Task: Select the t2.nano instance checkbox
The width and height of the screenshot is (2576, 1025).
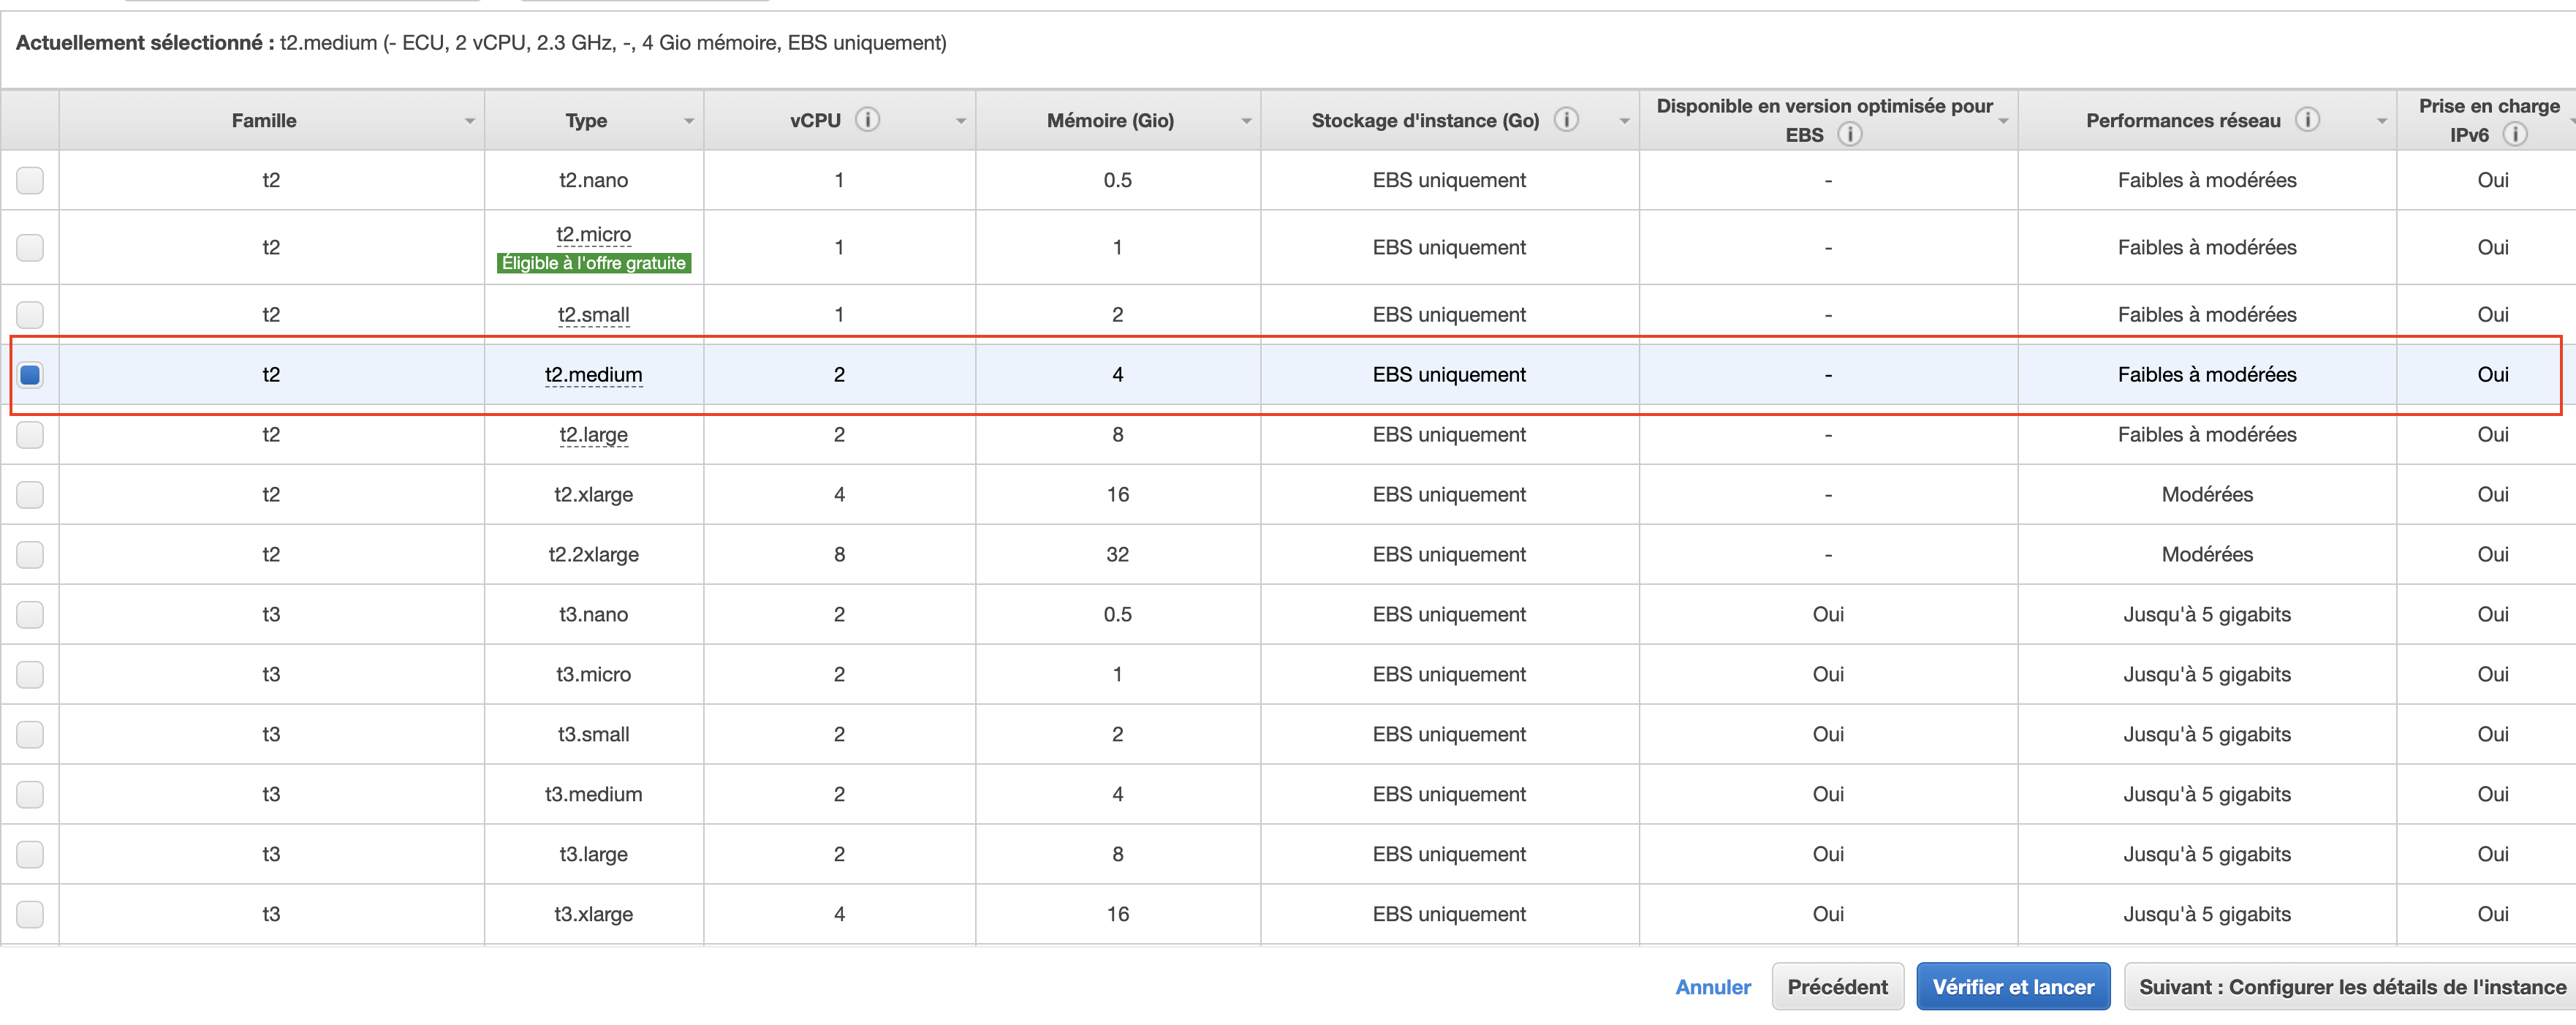Action: point(30,180)
